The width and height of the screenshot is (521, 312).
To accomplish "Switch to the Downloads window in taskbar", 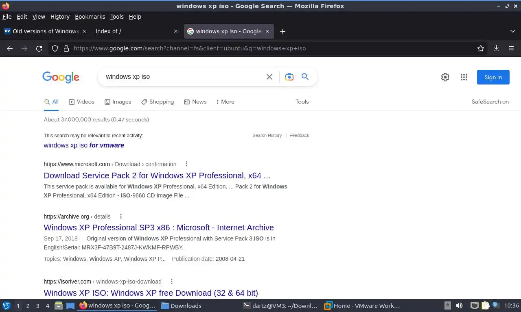I will tap(199, 305).
